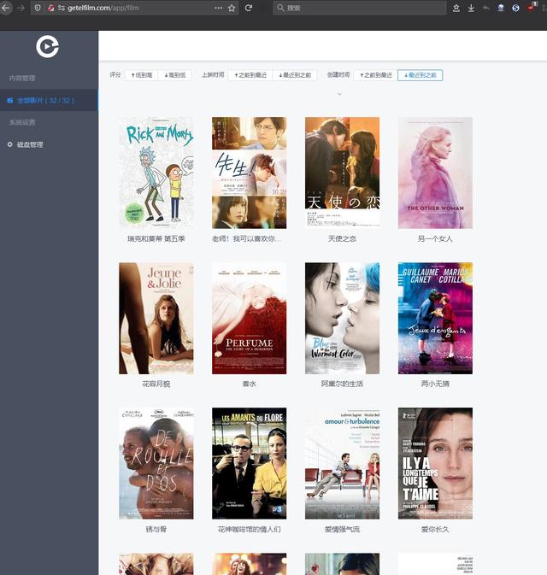Open the 先生! movie poster

pyautogui.click(x=249, y=173)
